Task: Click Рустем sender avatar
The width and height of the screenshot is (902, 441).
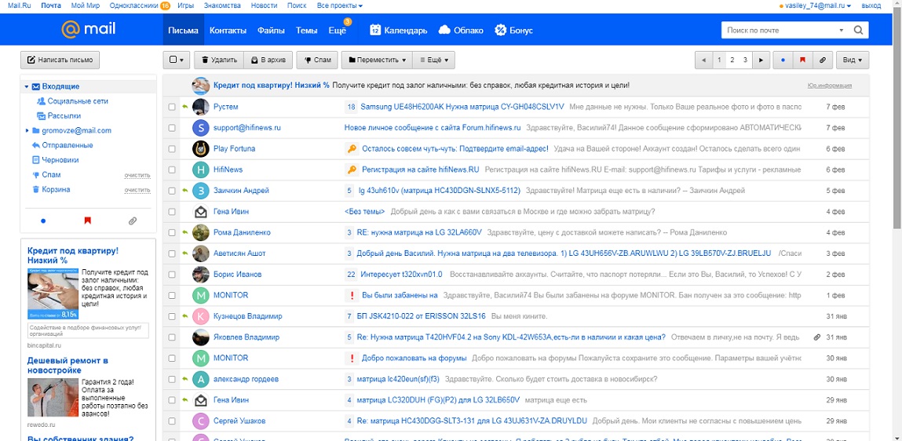Action: point(201,107)
